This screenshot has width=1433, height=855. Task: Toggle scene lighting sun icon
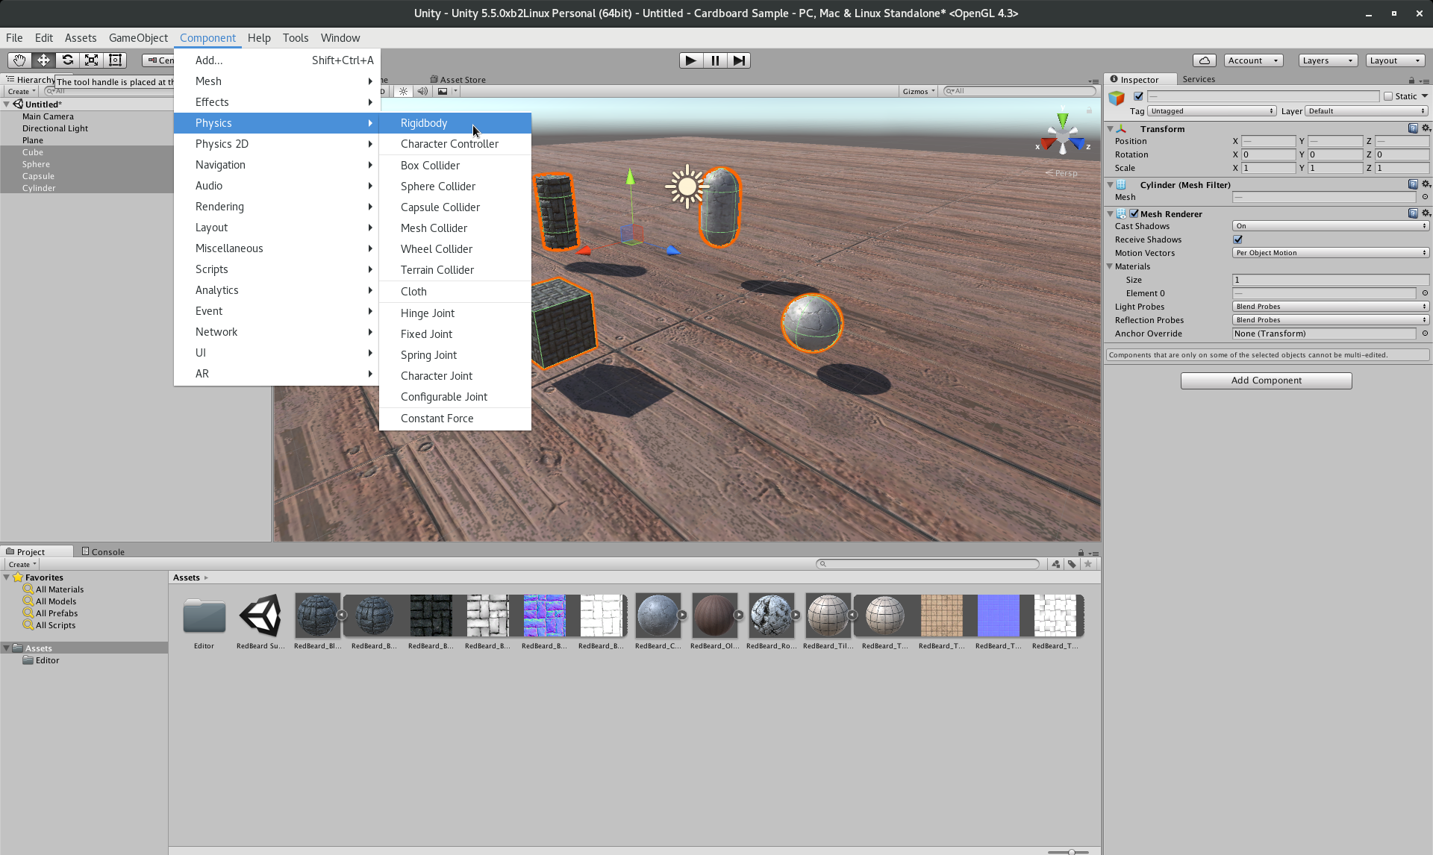click(403, 91)
